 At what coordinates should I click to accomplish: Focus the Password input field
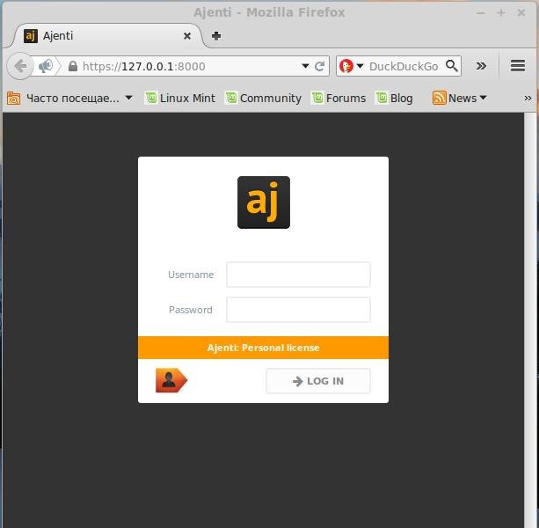point(298,310)
